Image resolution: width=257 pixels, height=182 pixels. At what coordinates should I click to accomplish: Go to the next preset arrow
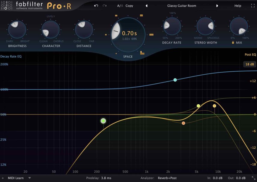(x=217, y=6)
